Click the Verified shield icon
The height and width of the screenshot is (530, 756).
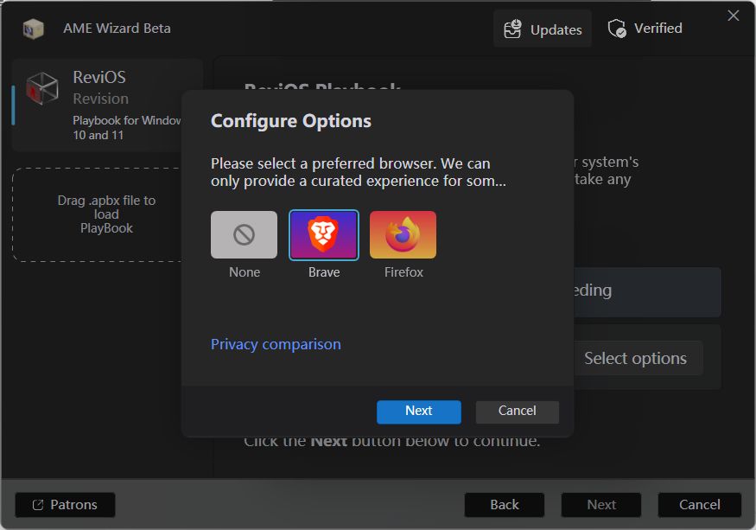click(x=617, y=29)
